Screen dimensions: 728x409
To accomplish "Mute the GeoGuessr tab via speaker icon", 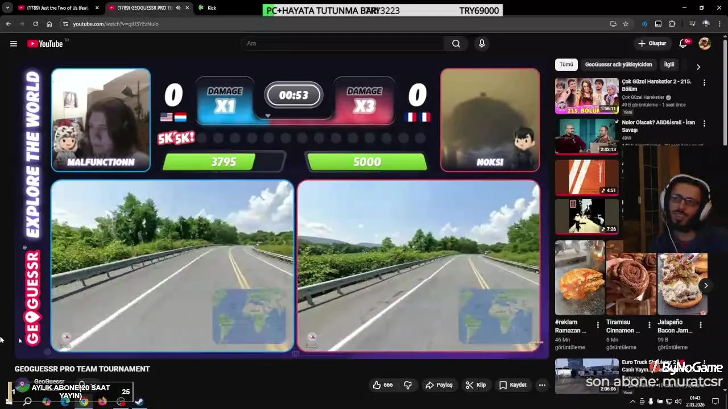I will tap(178, 8).
